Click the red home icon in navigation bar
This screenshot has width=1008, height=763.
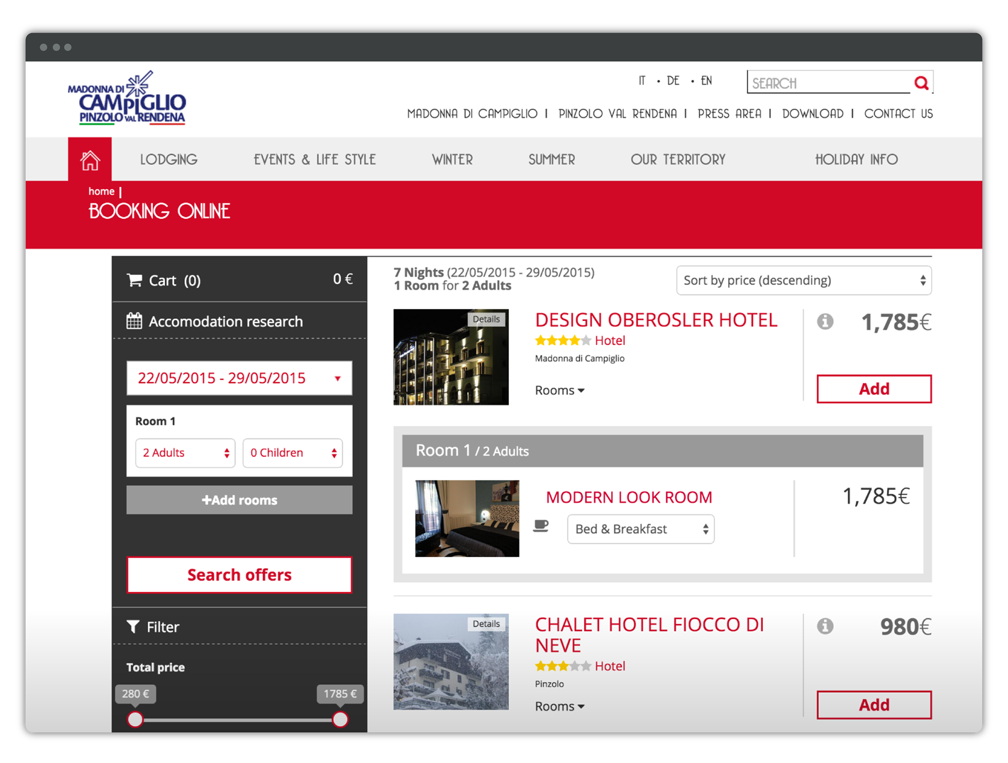pyautogui.click(x=90, y=160)
